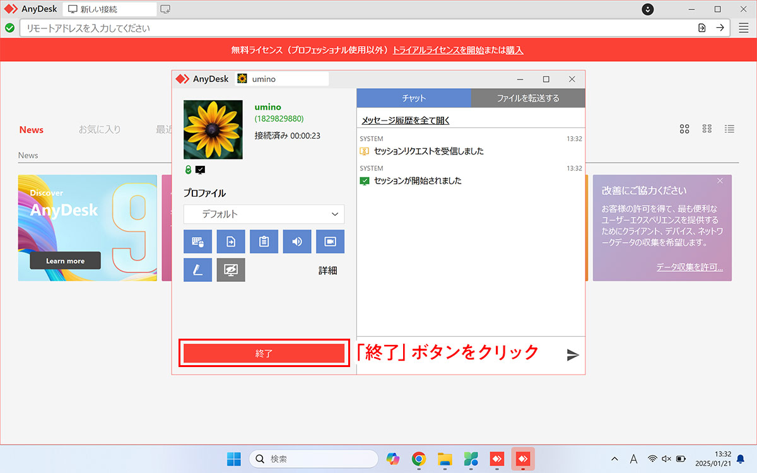Screen dimensions: 757x473
Task: Click データ収集を許可 link
Action: pos(690,267)
